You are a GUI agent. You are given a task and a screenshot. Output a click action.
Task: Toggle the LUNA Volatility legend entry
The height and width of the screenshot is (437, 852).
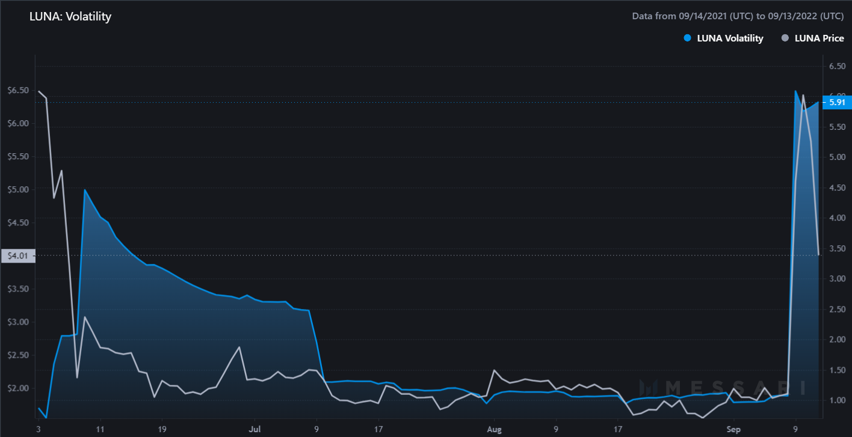click(724, 38)
